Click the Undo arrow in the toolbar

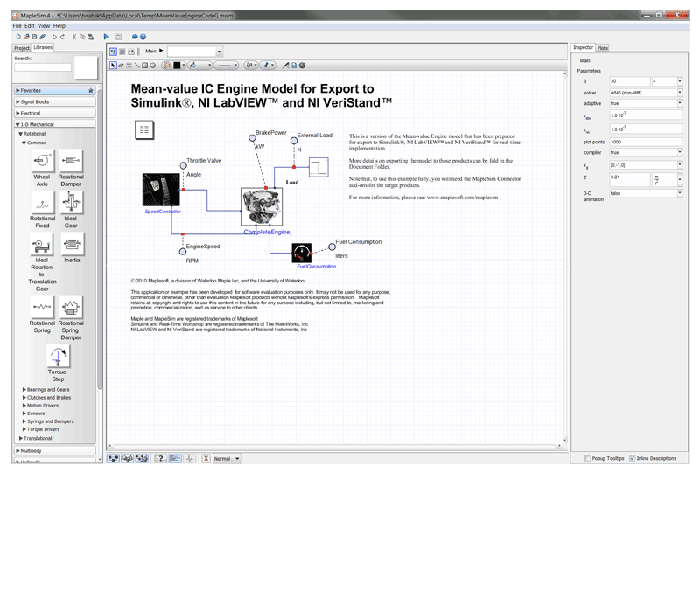[x=54, y=37]
